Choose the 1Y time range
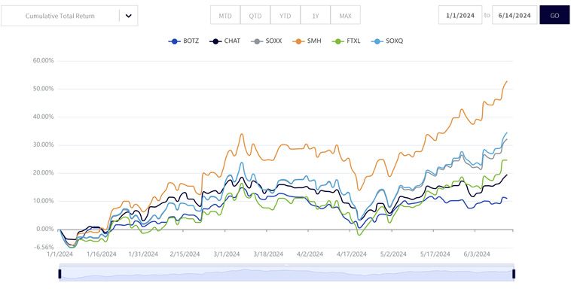Viewport: 571px width, 289px height. pyautogui.click(x=316, y=16)
